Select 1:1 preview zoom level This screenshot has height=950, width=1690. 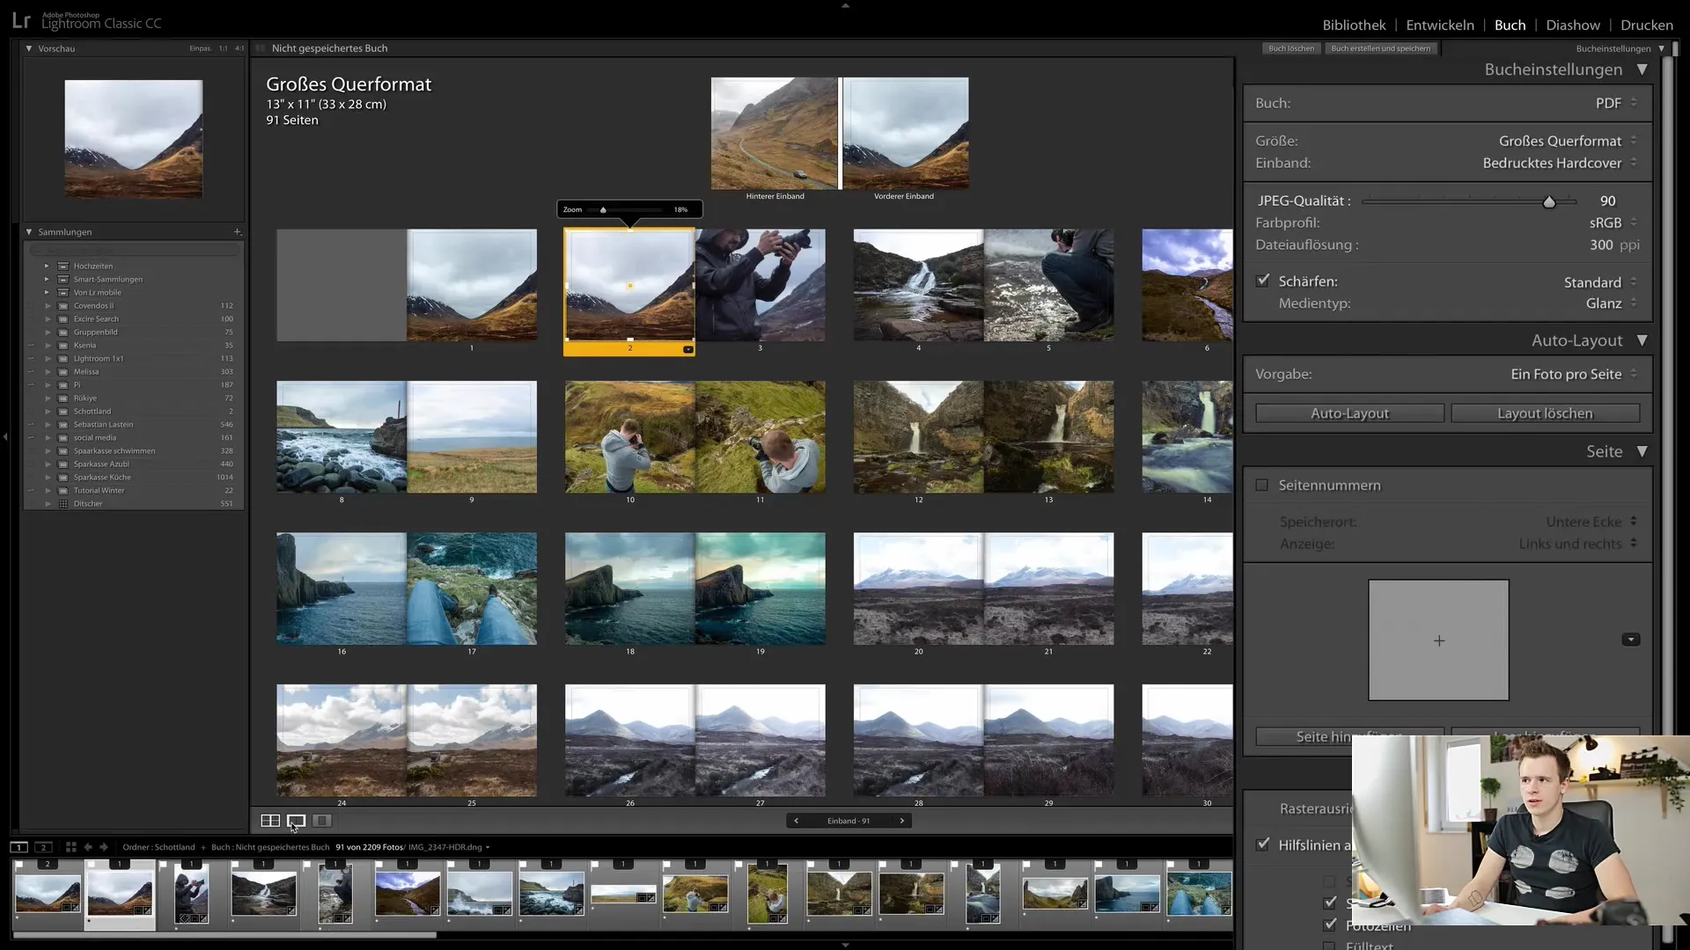click(224, 48)
